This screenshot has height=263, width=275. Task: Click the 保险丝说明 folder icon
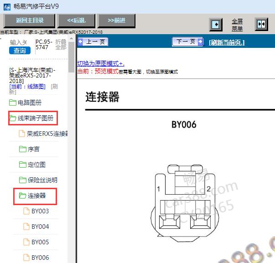coord(23,180)
